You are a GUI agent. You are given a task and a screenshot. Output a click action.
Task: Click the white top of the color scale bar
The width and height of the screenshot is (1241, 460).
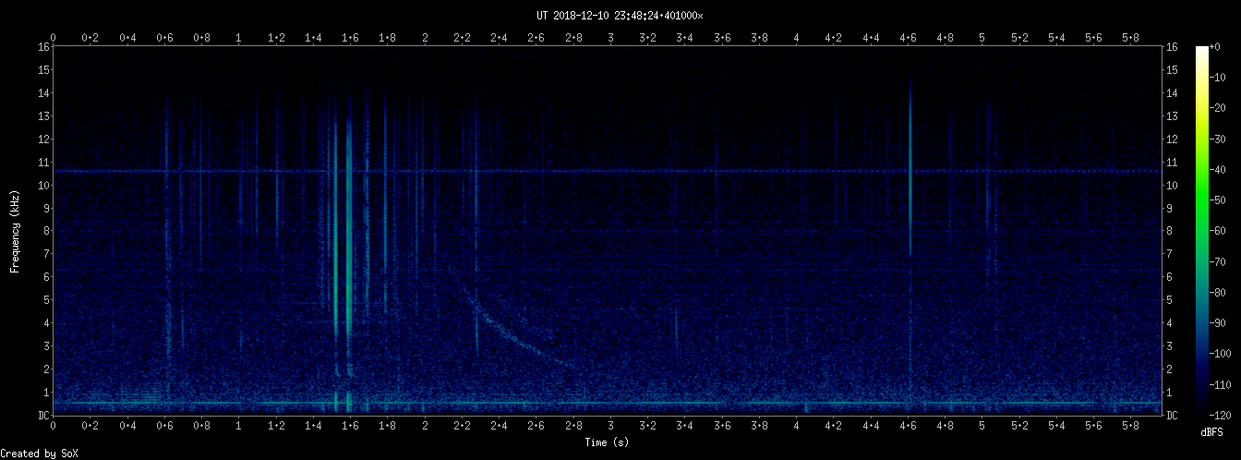[x=1201, y=50]
